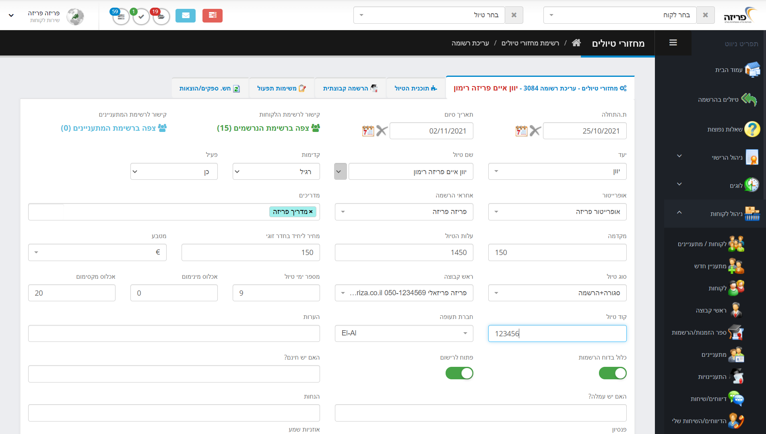Open the קדימות priority dropdown
766x434 pixels.
[276, 171]
